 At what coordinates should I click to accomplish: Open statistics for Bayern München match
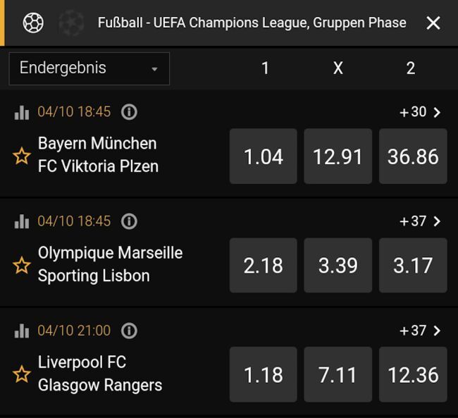pos(22,112)
